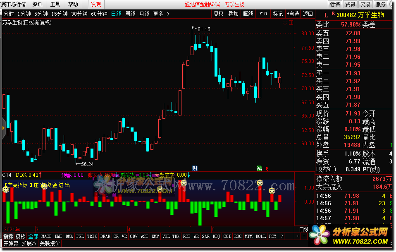
Task: Add stock to watchlist with +自选
Action: tap(293, 14)
